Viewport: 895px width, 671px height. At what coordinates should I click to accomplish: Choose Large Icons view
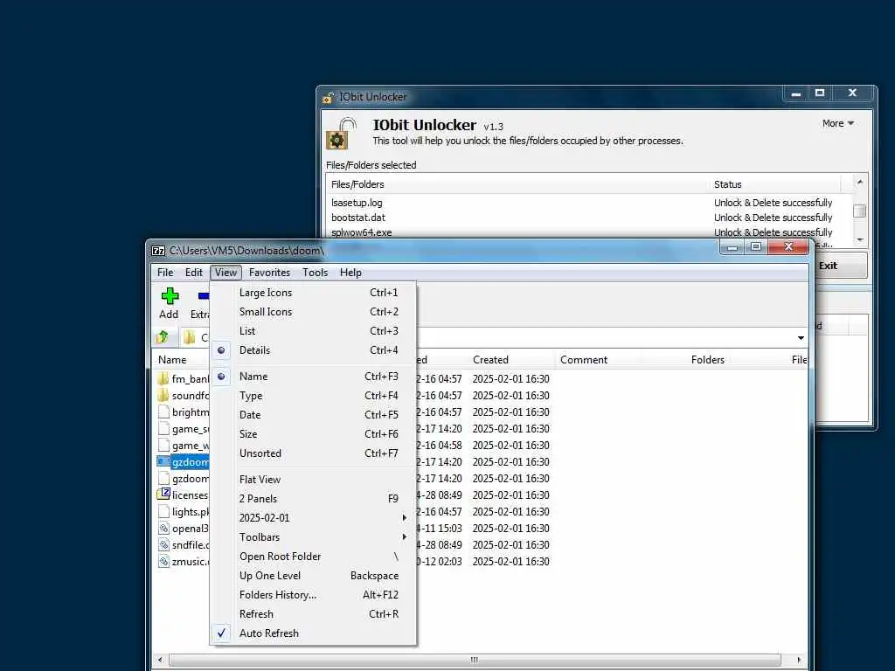(x=313, y=293)
